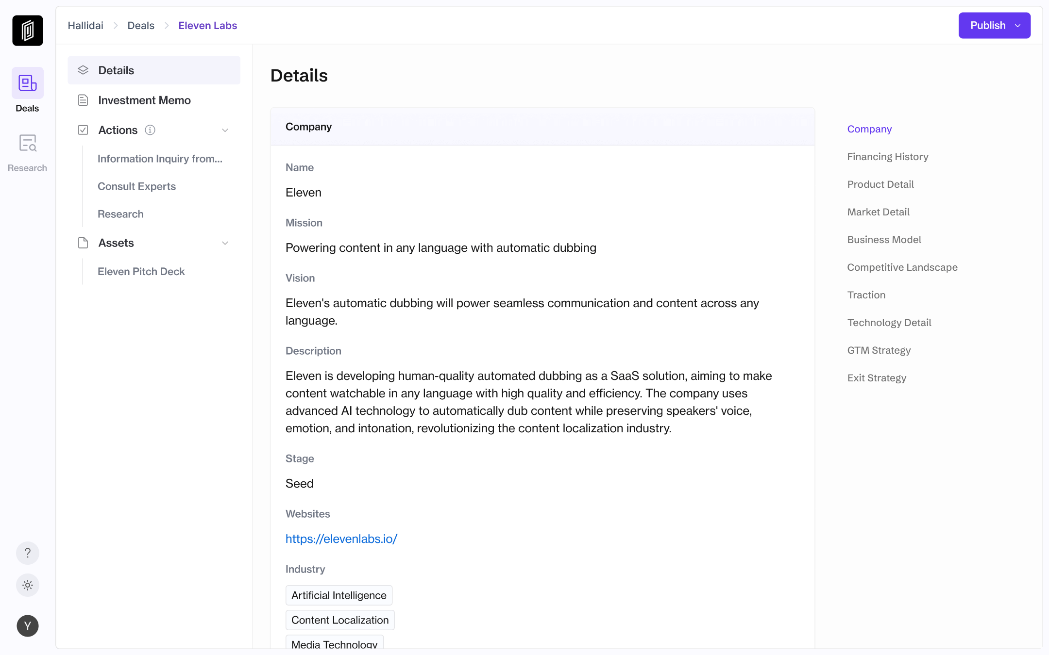
Task: Click the Description paragraph text
Action: coord(529,402)
